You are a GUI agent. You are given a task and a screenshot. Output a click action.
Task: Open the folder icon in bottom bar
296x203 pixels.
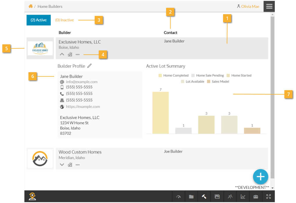191,197
